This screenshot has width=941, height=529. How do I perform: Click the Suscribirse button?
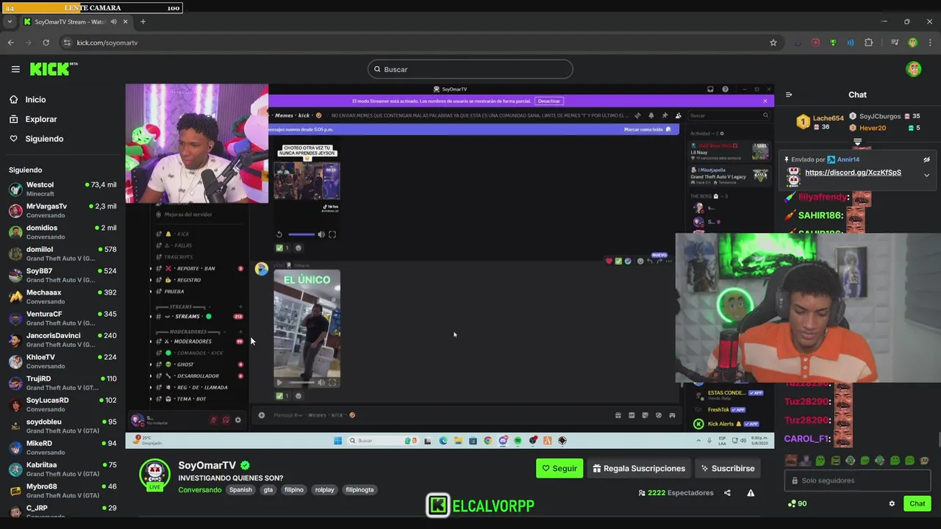pos(728,468)
